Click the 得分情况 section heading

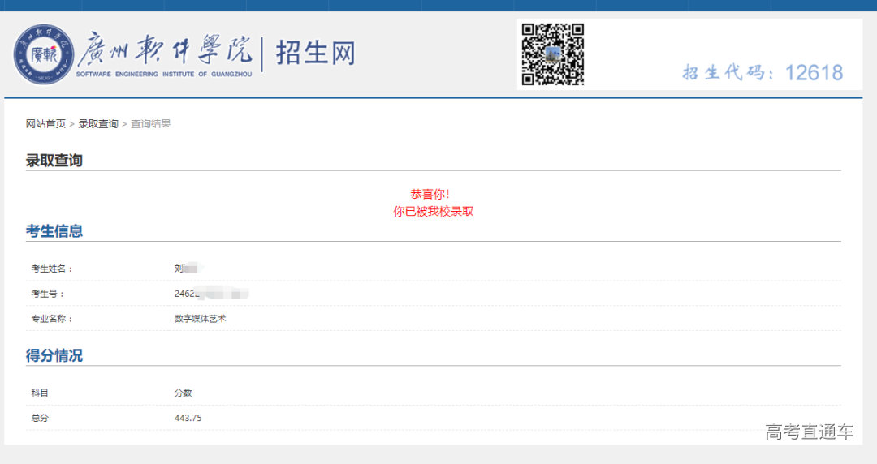(x=54, y=355)
